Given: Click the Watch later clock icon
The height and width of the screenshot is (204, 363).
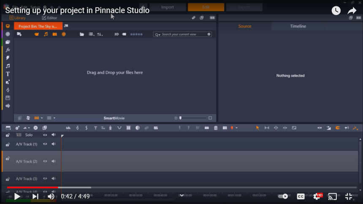Looking at the screenshot, I should (336, 11).
